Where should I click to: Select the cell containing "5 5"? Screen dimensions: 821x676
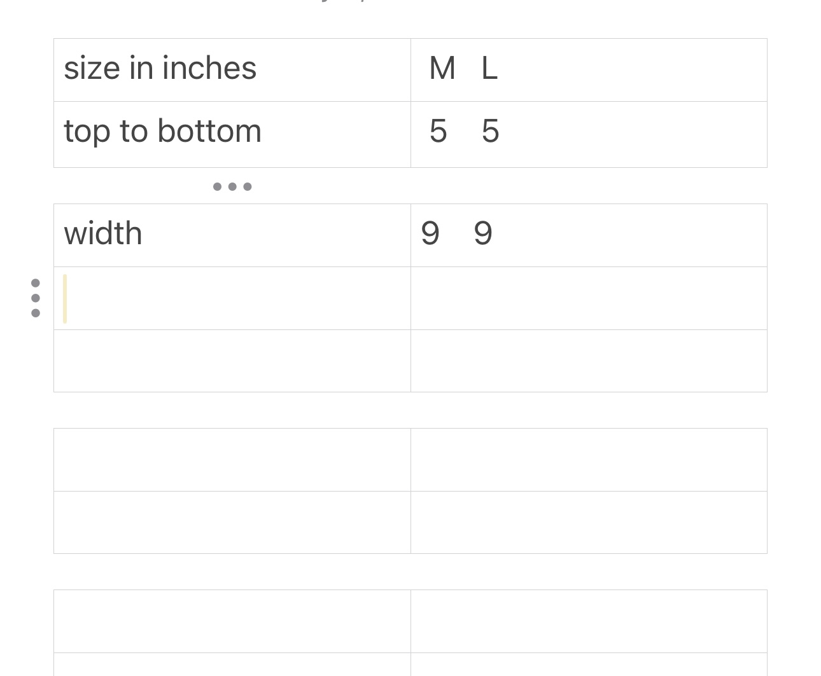(x=589, y=134)
